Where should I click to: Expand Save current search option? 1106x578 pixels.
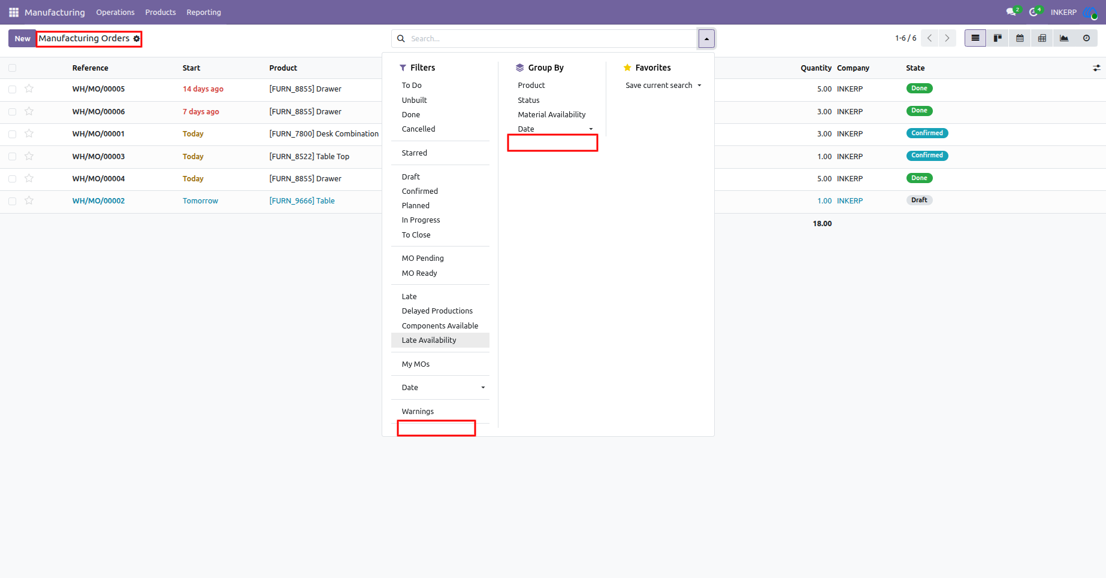coord(663,86)
